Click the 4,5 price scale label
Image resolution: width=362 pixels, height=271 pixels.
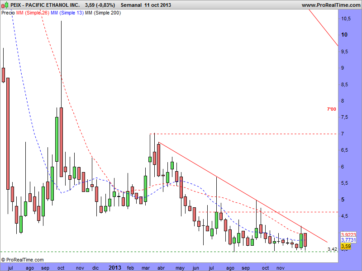pos(345,216)
